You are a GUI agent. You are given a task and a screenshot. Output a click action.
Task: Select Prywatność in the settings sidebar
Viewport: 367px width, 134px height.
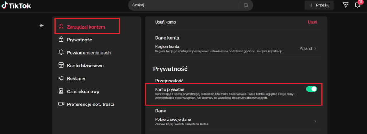point(80,40)
